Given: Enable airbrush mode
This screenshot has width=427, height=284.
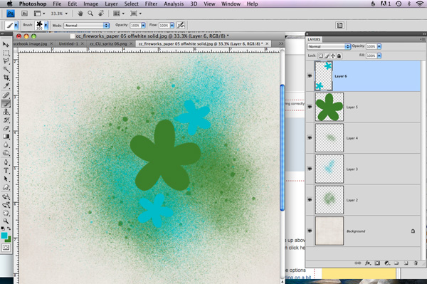Looking at the screenshot, I should 181,26.
